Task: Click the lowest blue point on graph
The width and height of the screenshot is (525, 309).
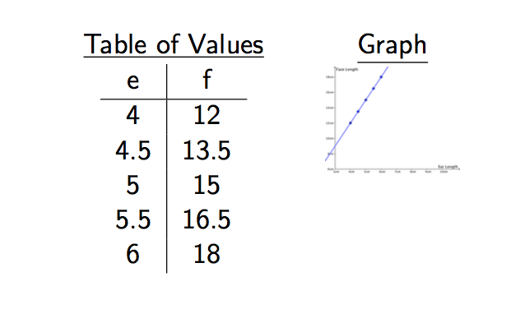Action: (351, 123)
